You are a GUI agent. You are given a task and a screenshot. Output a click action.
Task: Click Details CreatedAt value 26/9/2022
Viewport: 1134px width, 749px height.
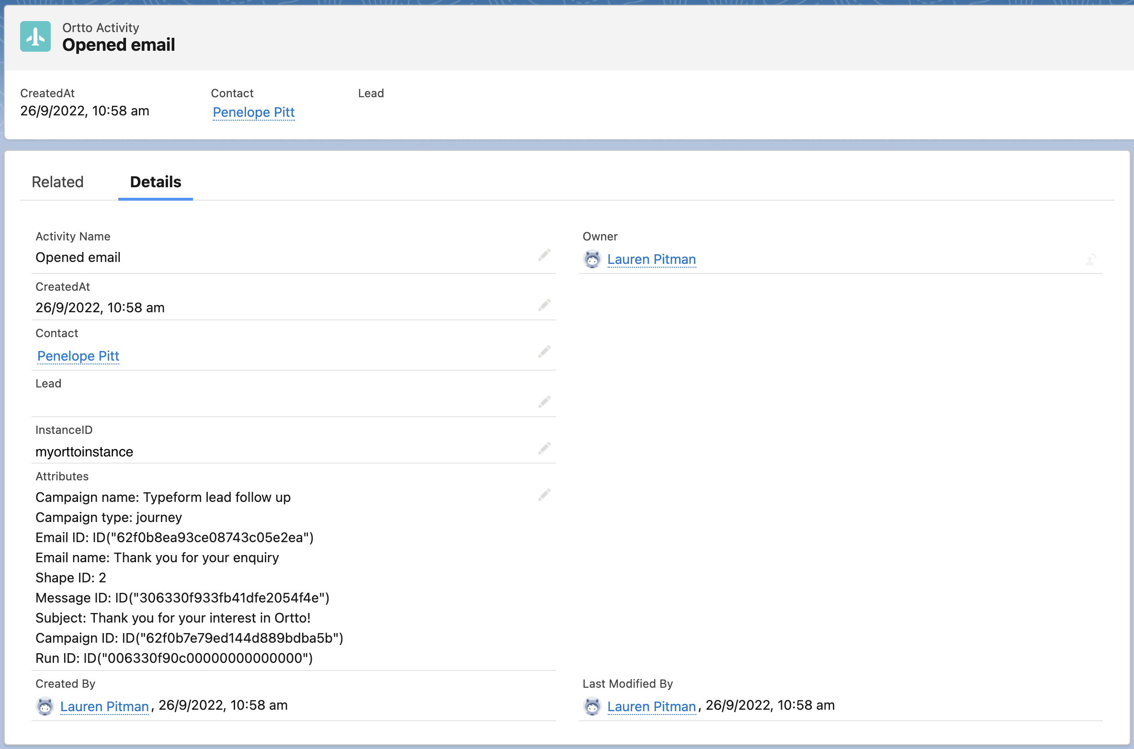[100, 308]
